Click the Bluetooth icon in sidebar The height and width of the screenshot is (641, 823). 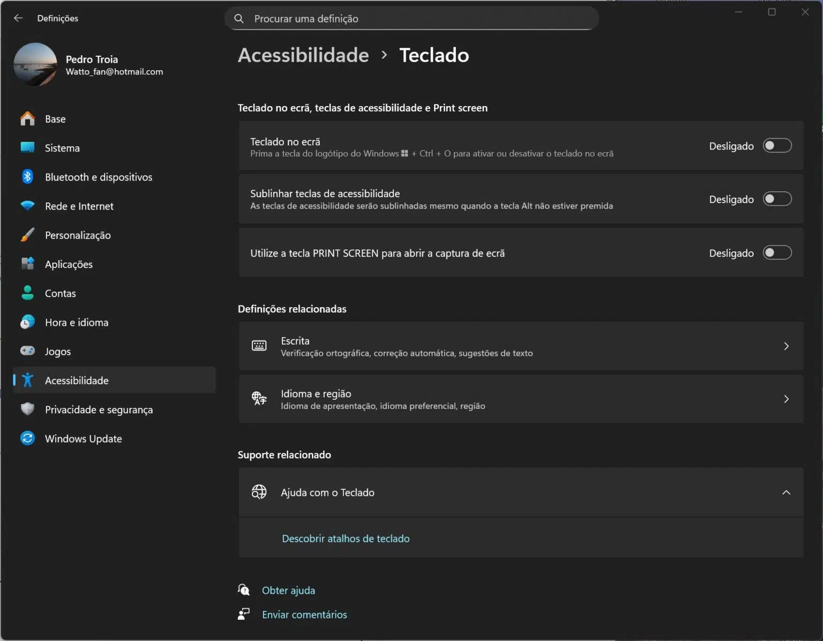(27, 176)
